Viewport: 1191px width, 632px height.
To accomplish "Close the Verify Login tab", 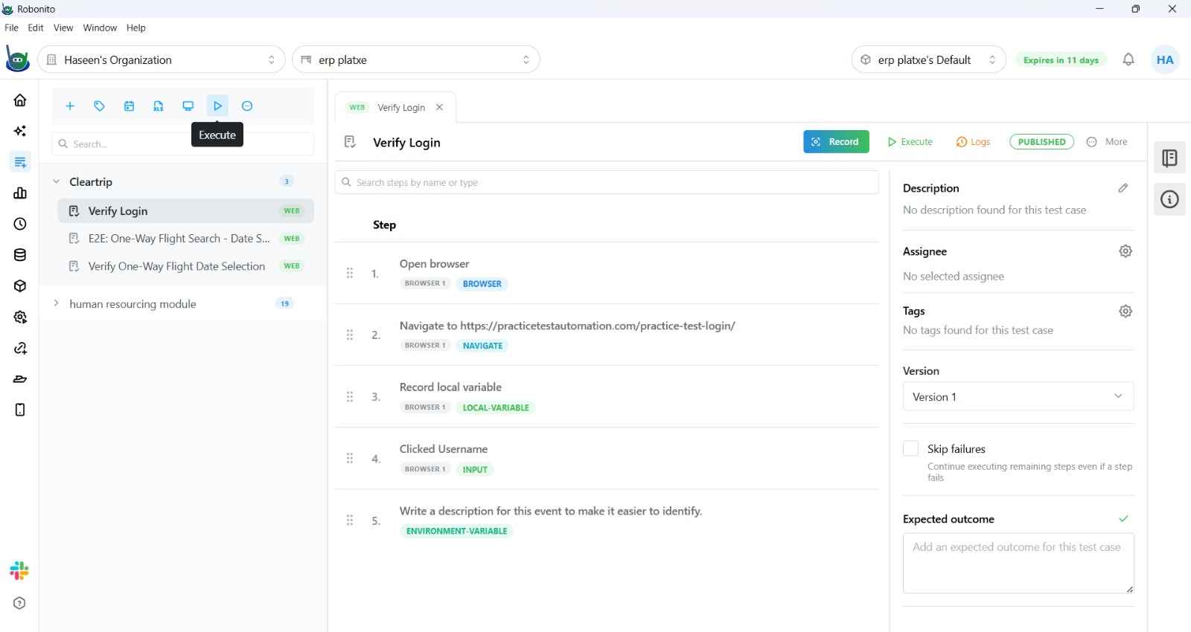I will pos(440,107).
